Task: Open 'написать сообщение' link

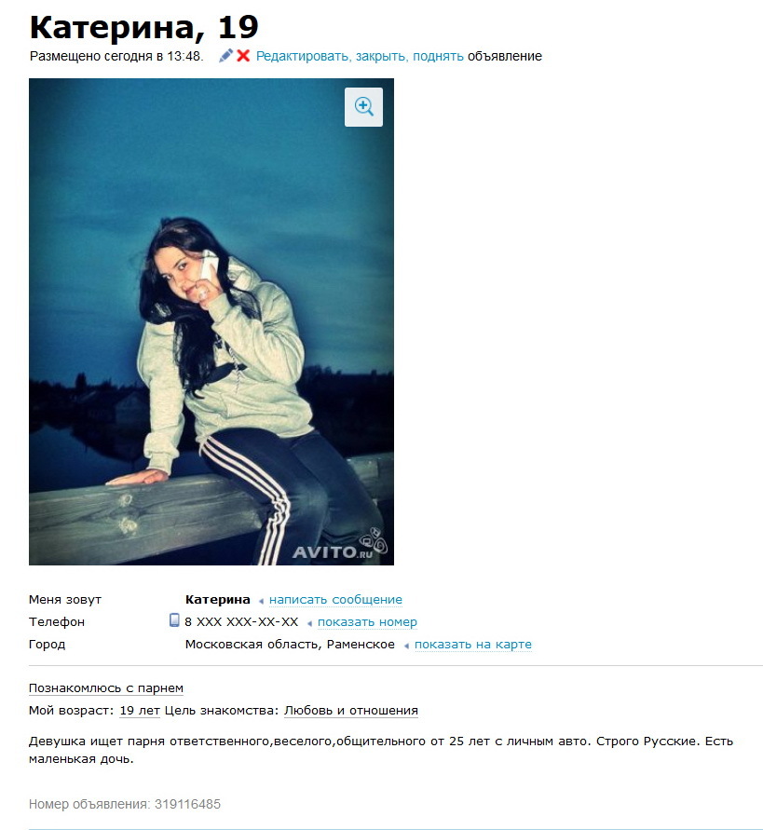Action: (335, 600)
